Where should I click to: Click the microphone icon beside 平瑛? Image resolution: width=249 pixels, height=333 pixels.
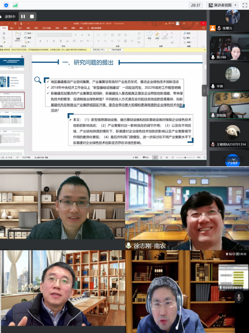click(x=213, y=86)
